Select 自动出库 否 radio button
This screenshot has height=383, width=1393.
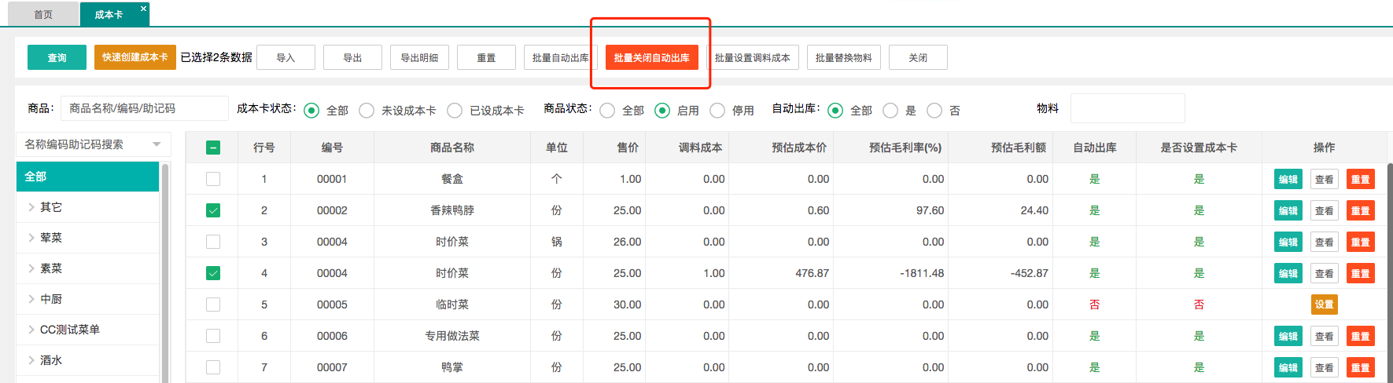click(x=934, y=111)
